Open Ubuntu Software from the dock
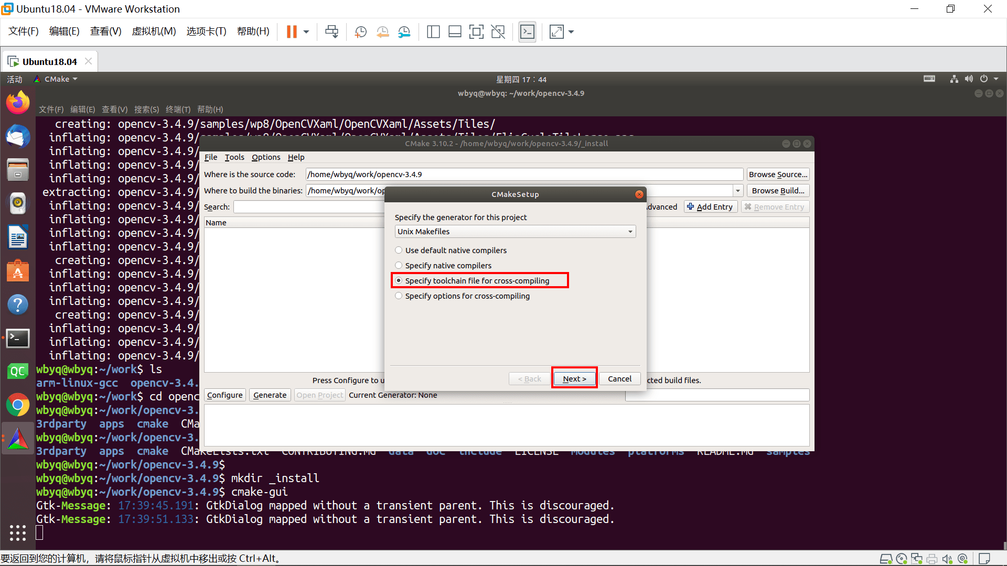Screen dimensions: 1007x566 pos(18,271)
